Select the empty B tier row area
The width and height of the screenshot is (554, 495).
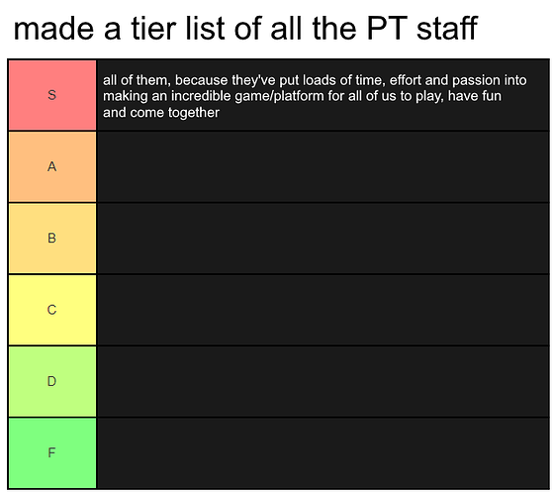(x=323, y=239)
